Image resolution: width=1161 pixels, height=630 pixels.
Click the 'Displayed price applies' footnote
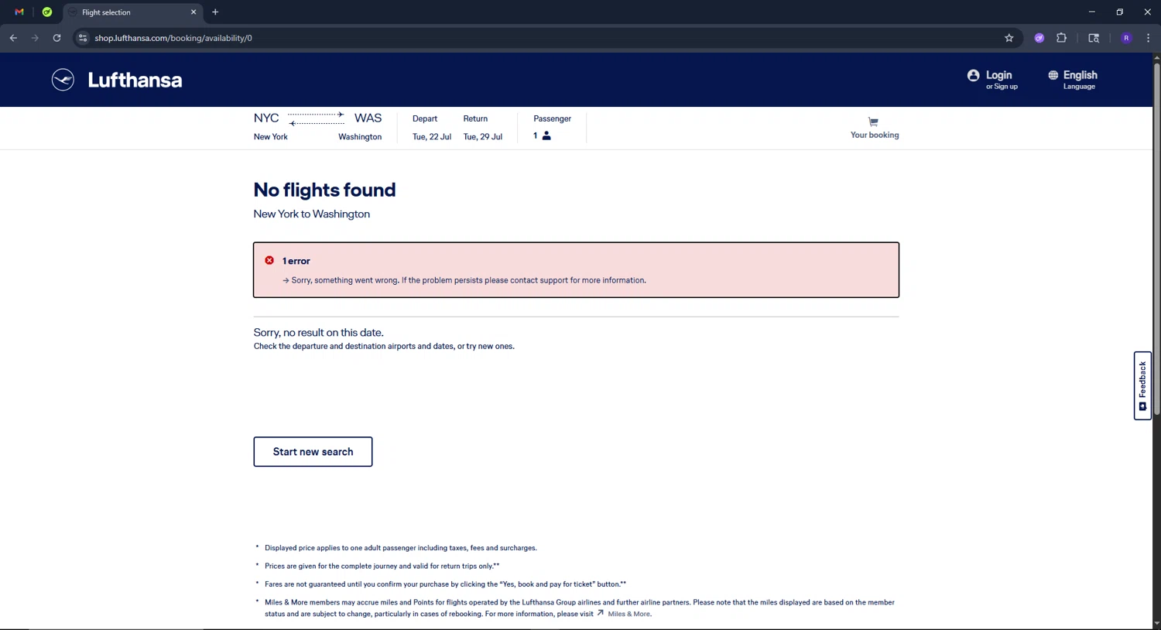click(400, 548)
